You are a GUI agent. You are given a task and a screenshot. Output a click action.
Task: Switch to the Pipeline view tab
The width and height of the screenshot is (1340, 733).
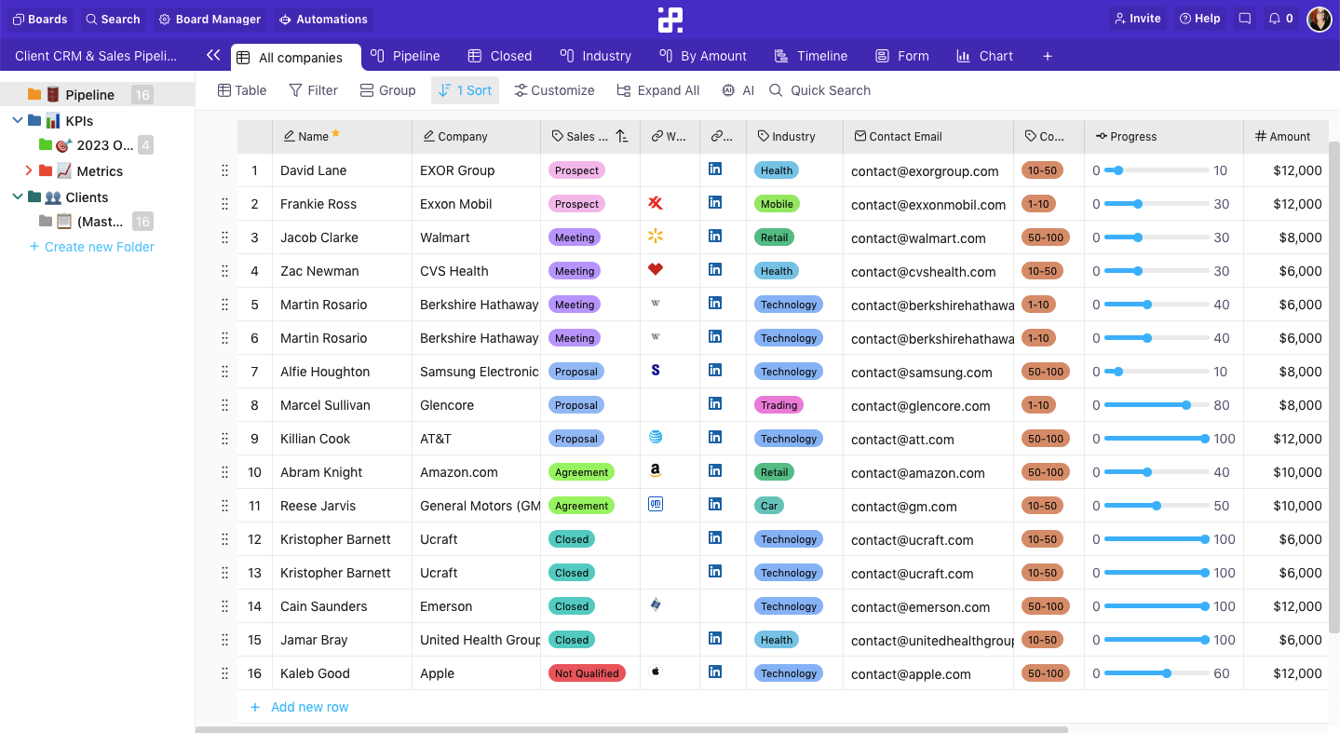tap(405, 56)
